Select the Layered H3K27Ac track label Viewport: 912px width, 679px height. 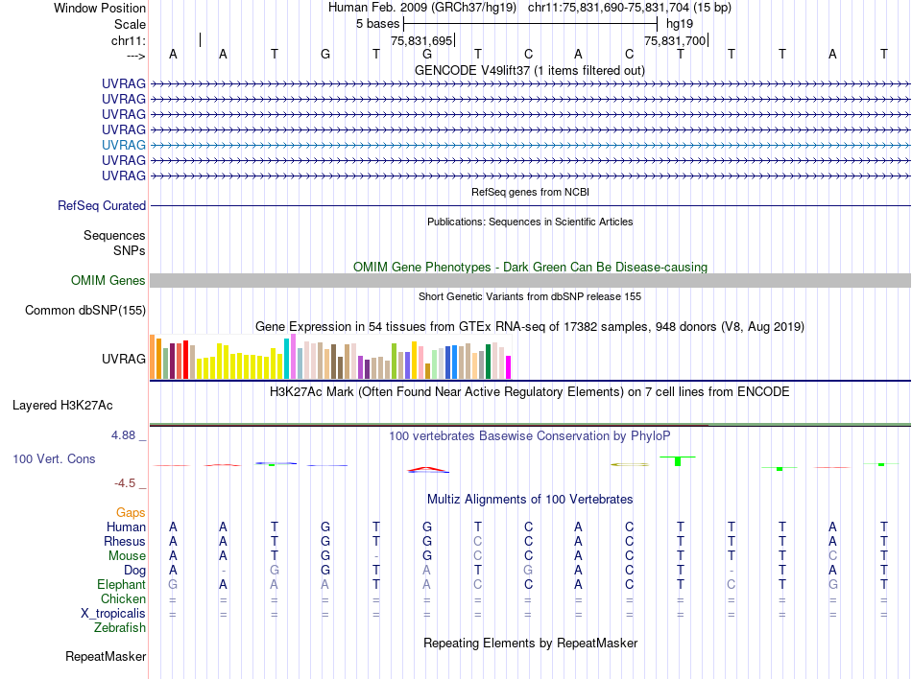point(62,406)
